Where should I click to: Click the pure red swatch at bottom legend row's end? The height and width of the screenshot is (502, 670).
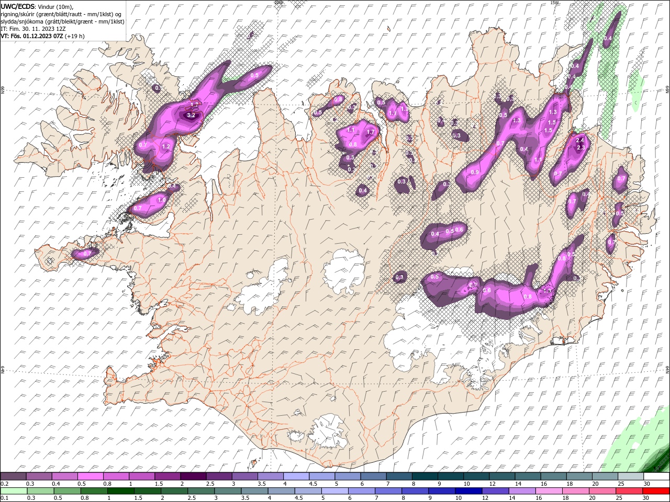click(x=656, y=491)
